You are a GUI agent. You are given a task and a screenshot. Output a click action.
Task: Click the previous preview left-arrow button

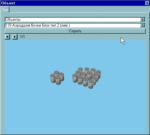7,37
